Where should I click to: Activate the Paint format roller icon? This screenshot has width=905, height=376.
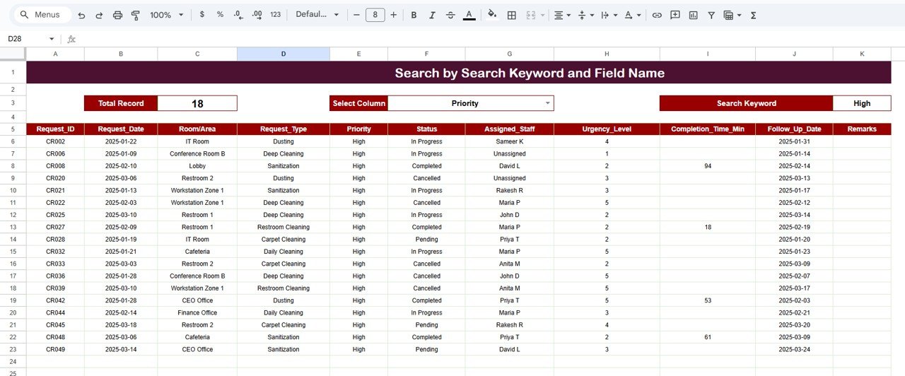point(136,15)
